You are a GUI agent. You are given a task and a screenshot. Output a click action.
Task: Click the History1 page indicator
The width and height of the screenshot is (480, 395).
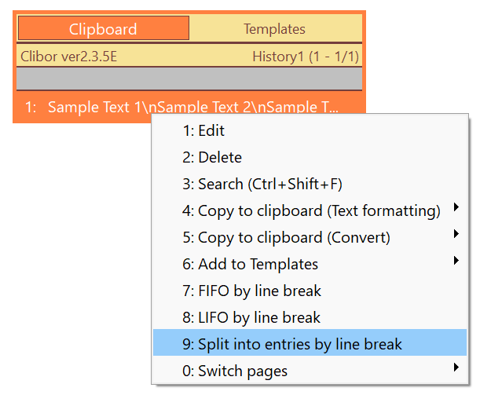pos(306,57)
